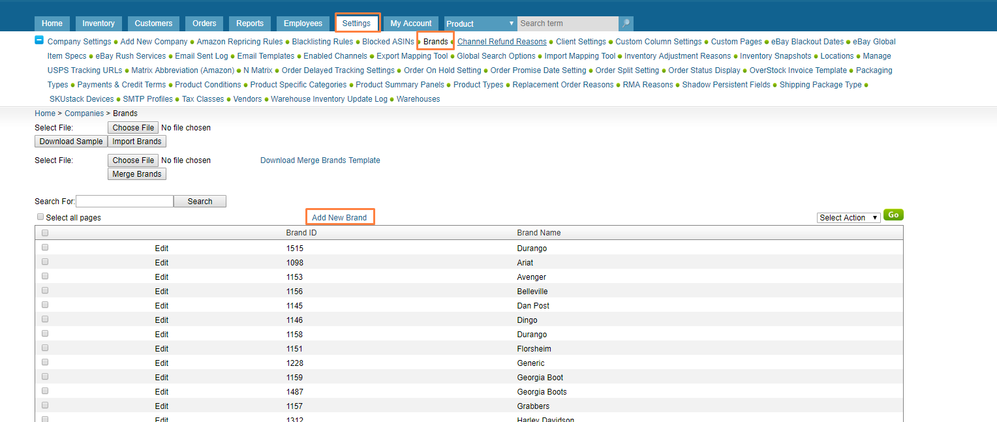Click Import Brands button
This screenshot has width=997, height=422.
coord(137,142)
